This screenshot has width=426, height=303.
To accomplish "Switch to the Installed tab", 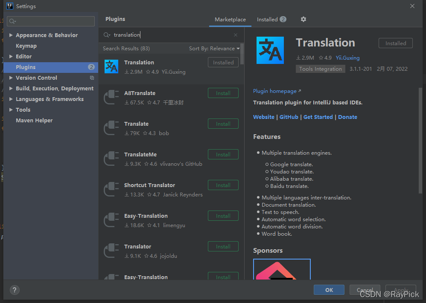I will click(271, 20).
